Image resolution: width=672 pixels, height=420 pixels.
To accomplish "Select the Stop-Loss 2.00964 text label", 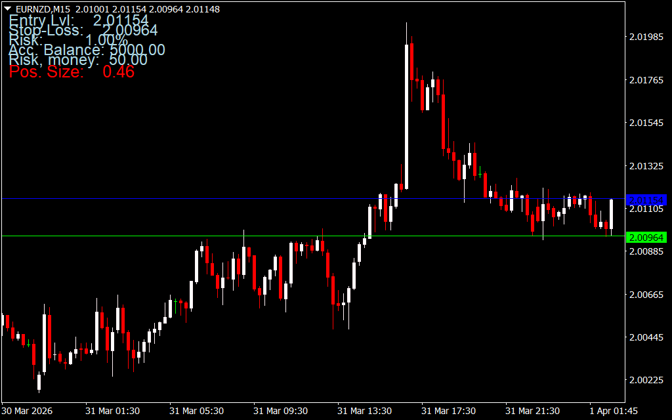I will 83,30.
